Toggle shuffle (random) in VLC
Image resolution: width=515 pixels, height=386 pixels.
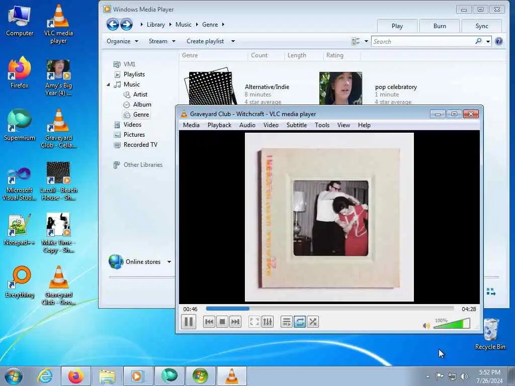[x=313, y=322]
